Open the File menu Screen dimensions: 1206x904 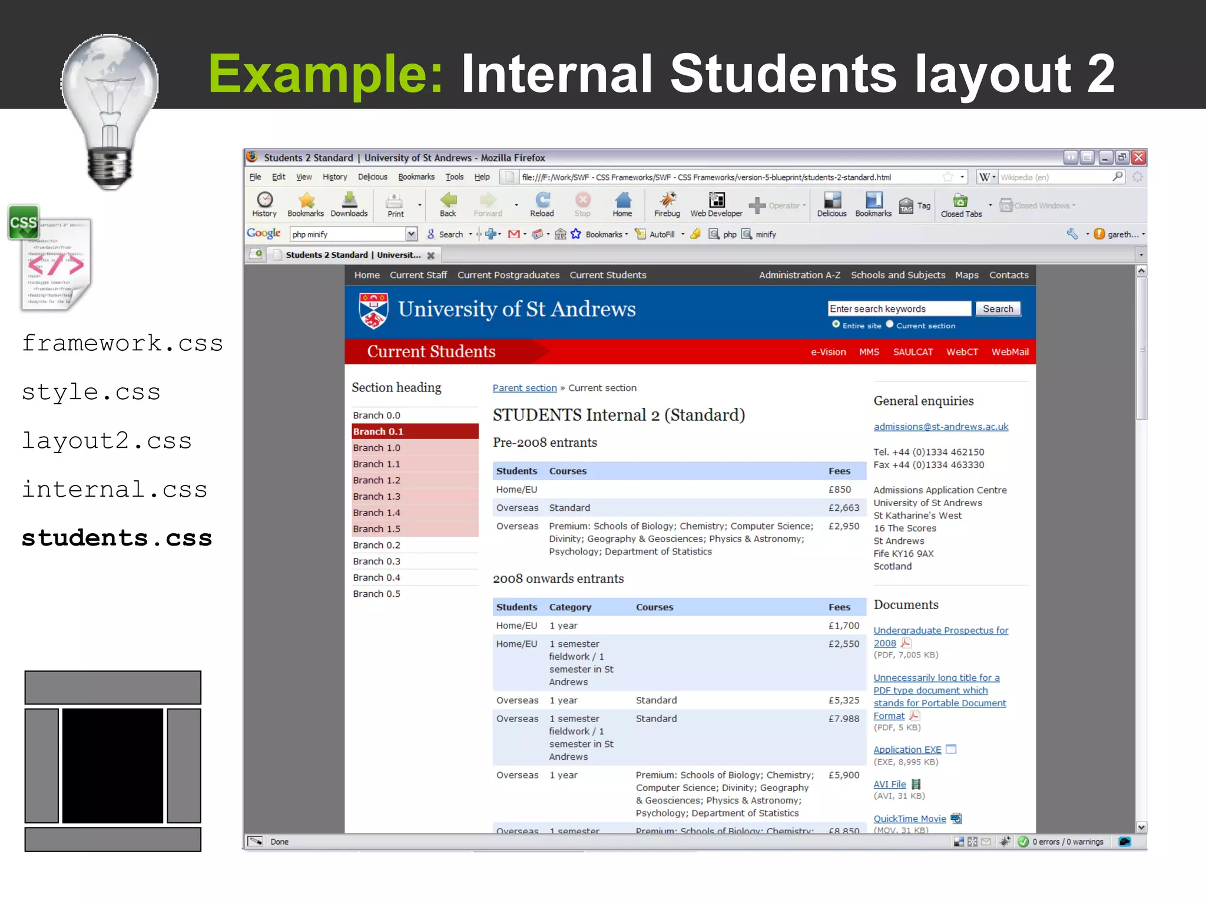255,177
